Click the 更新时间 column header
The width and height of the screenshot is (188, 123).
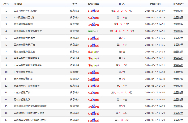155,4
